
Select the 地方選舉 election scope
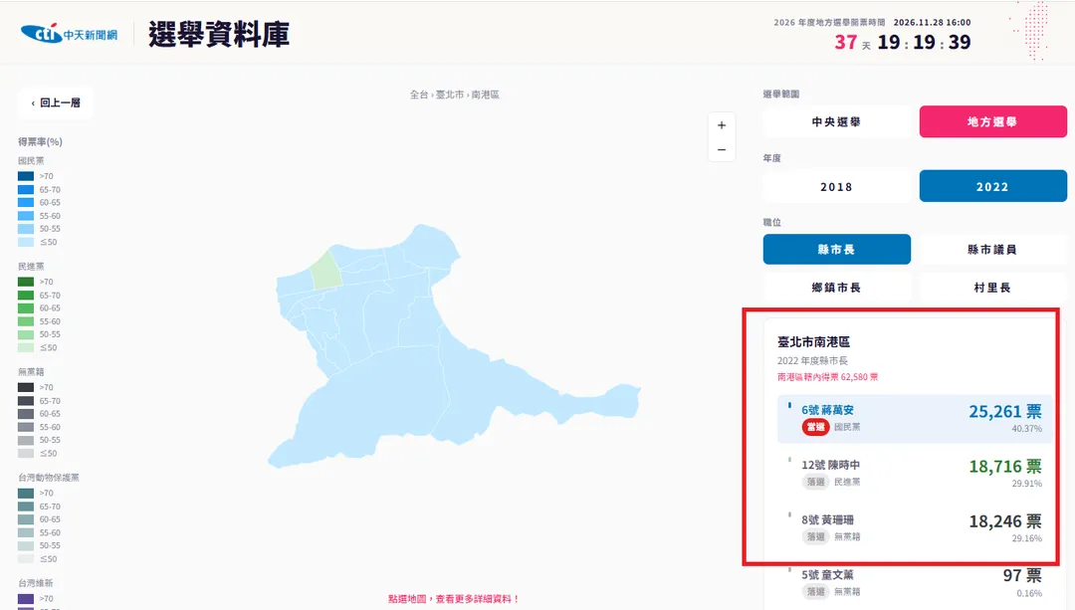pos(992,122)
